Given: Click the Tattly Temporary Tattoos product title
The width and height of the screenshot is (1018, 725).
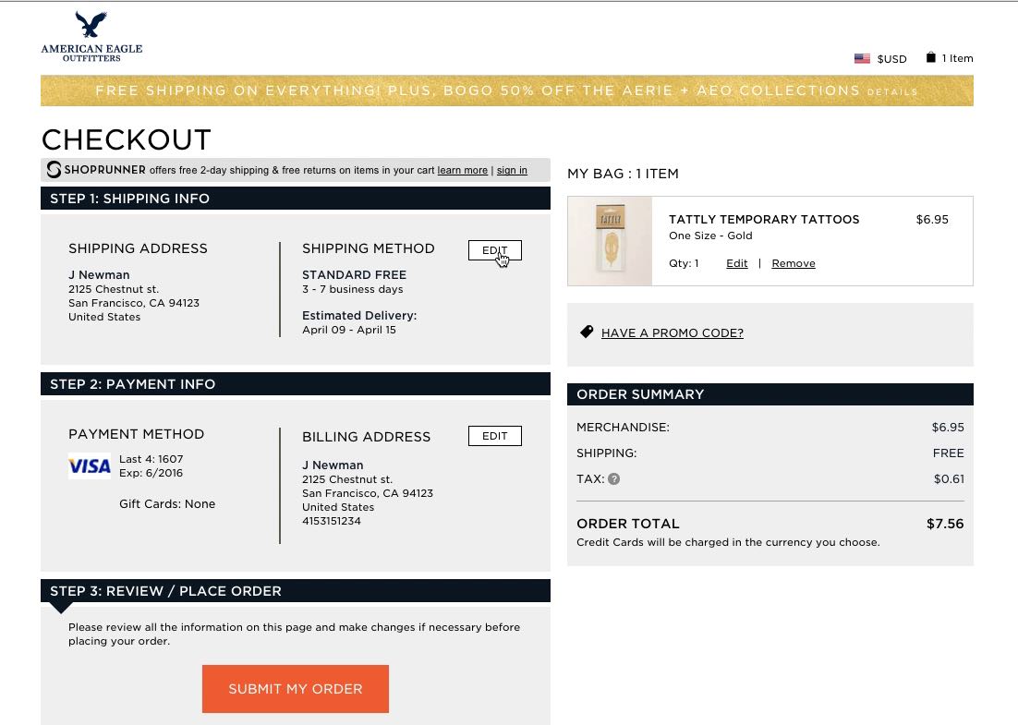Looking at the screenshot, I should pyautogui.click(x=764, y=220).
